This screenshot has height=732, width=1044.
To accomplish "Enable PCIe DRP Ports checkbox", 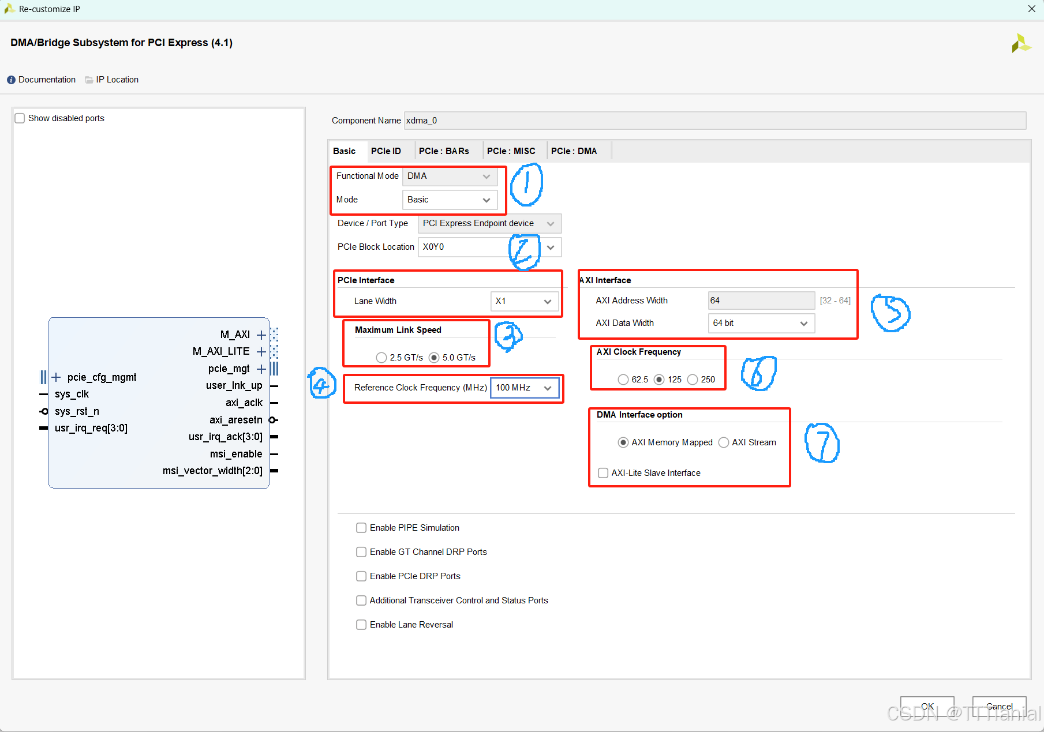I will (361, 576).
